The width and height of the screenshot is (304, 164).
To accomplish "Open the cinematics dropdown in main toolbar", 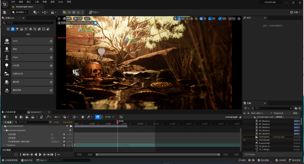I will 53,12.
